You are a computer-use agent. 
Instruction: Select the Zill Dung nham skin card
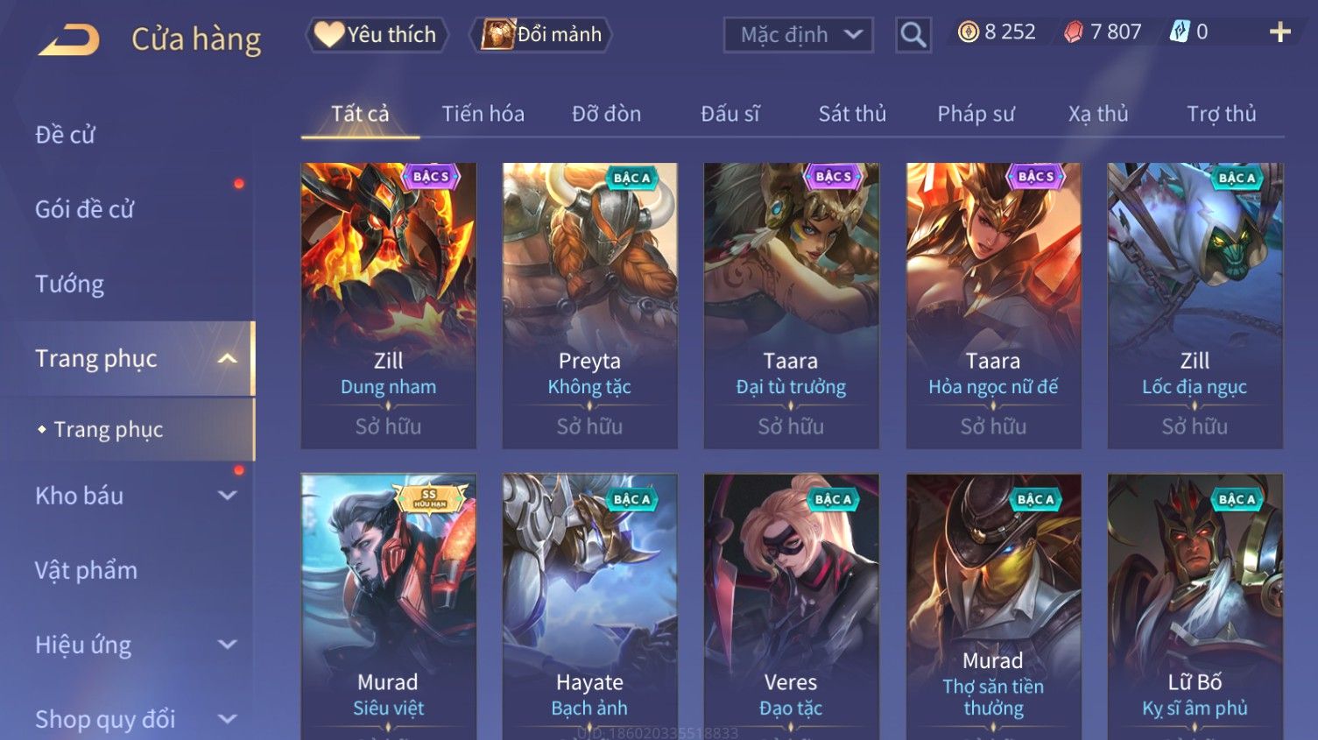point(389,306)
